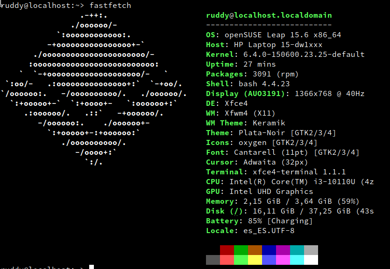The image size is (390, 269).
Task: Click the dark magenta color block
Action: pos(283,250)
